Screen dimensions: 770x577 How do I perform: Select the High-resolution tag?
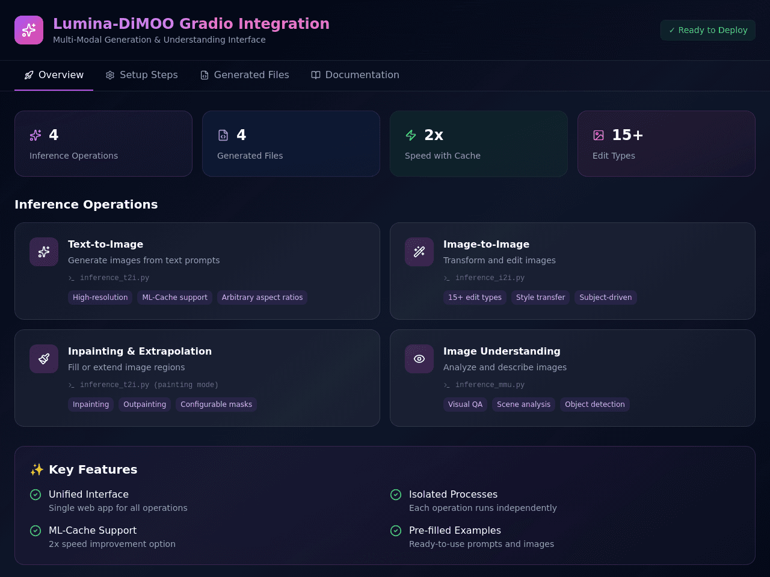(100, 298)
